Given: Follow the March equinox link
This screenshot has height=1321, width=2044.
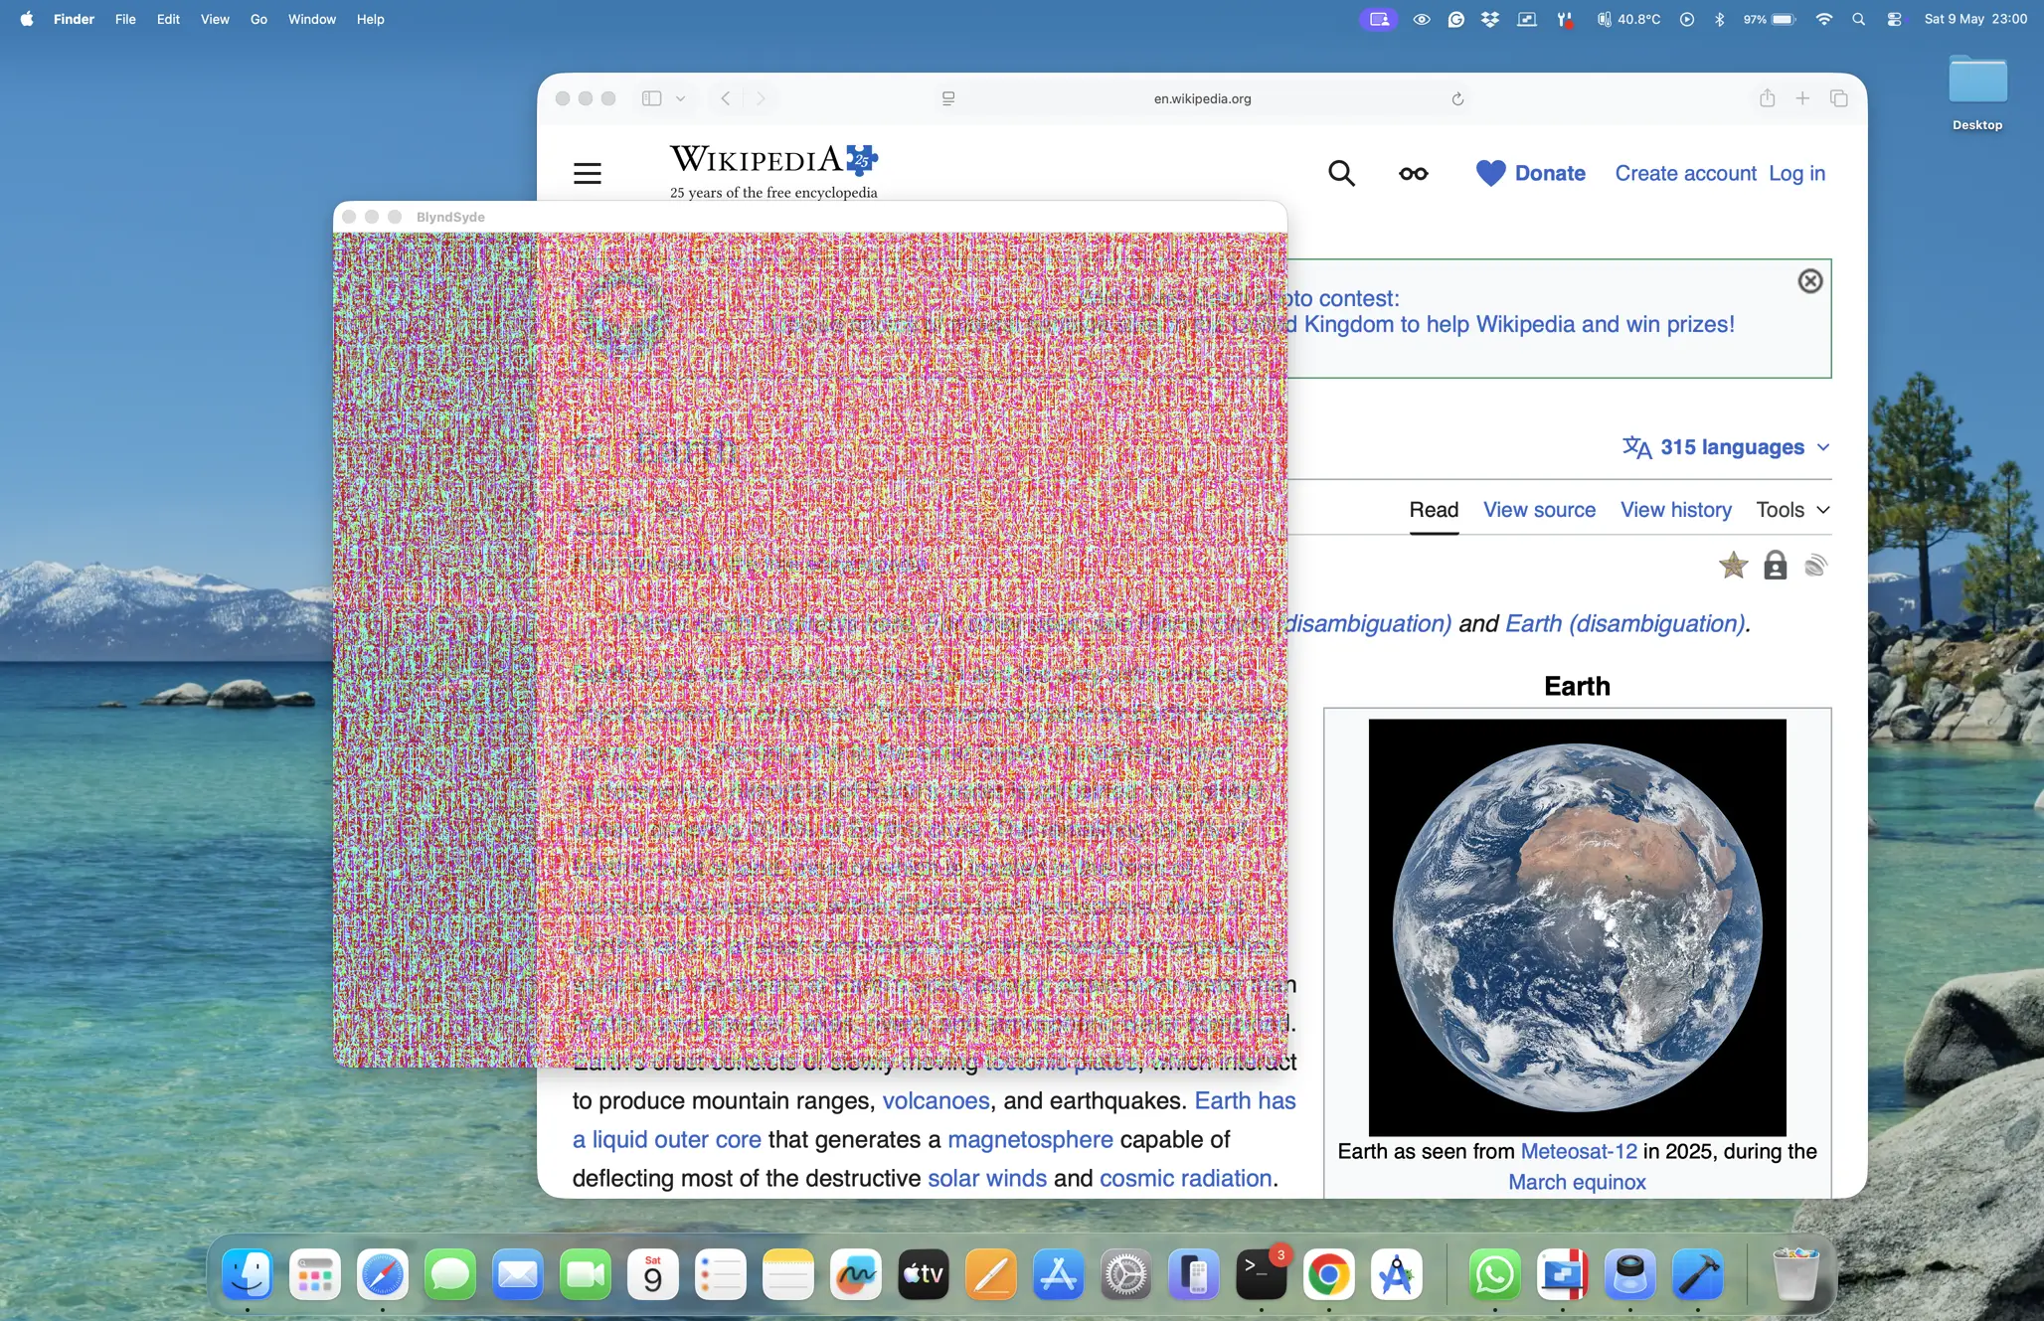Looking at the screenshot, I should (1577, 1182).
